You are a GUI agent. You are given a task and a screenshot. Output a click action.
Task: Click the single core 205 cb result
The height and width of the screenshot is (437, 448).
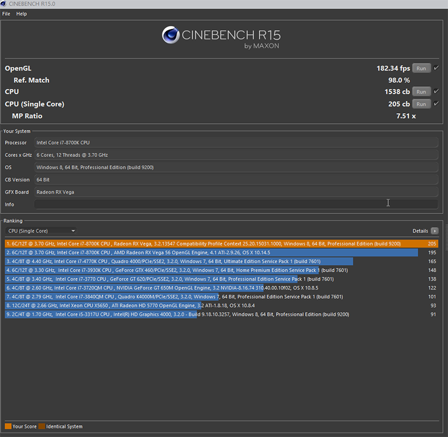click(x=399, y=104)
